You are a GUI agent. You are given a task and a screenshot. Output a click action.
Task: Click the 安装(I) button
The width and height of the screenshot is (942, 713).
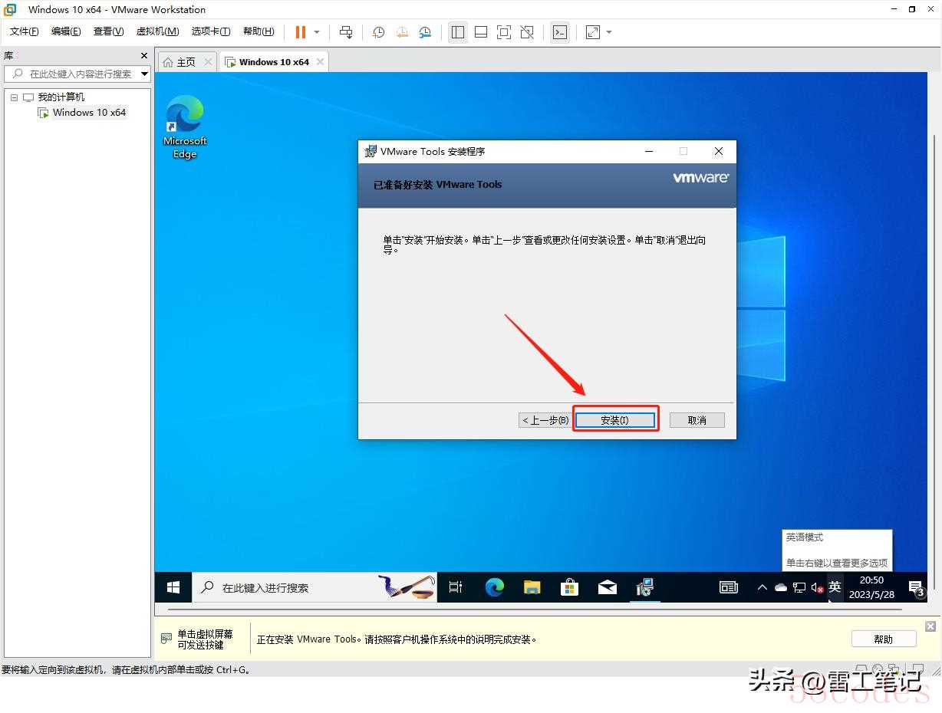(x=615, y=420)
